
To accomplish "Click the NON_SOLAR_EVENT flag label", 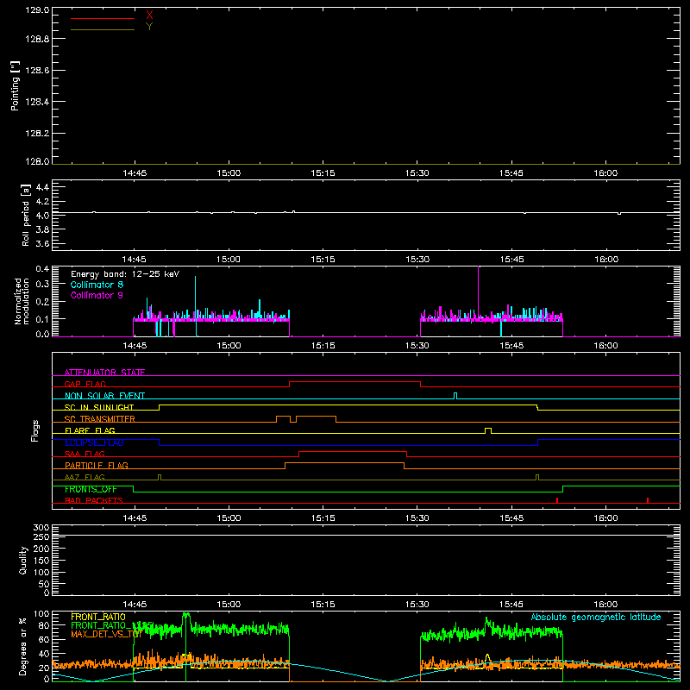I will [104, 396].
